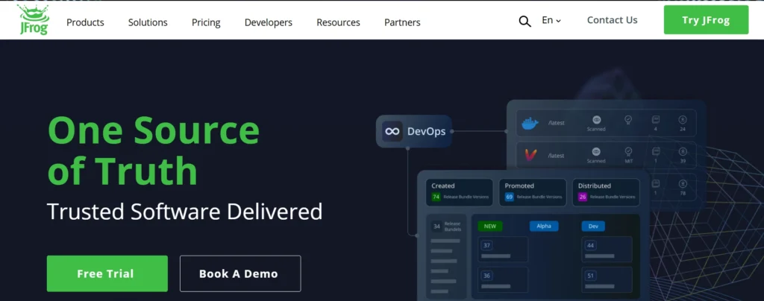Click the Promoted release bundle card
The height and width of the screenshot is (301, 764).
click(x=533, y=192)
